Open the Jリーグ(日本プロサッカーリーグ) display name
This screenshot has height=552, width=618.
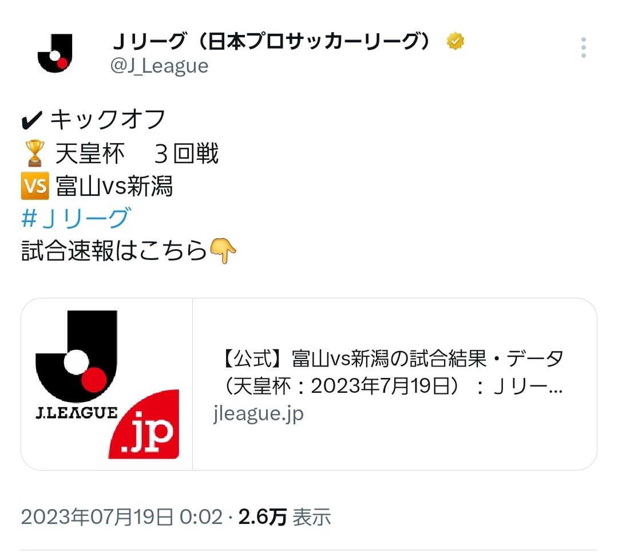272,41
